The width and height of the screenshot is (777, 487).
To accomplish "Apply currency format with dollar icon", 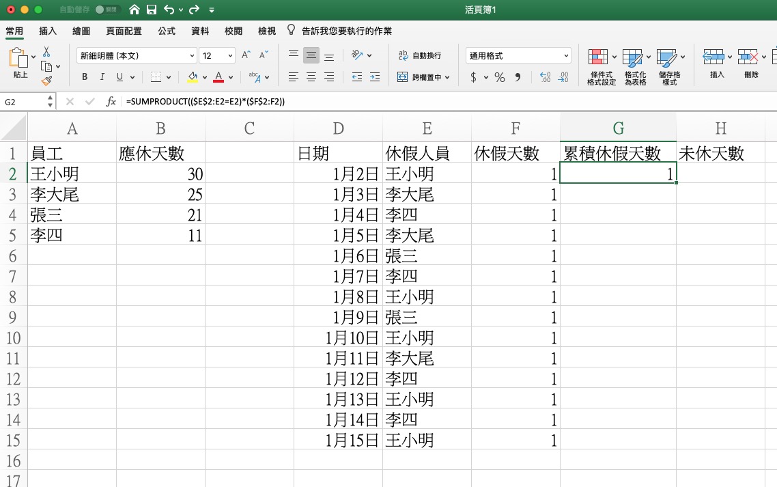I will pyautogui.click(x=474, y=77).
